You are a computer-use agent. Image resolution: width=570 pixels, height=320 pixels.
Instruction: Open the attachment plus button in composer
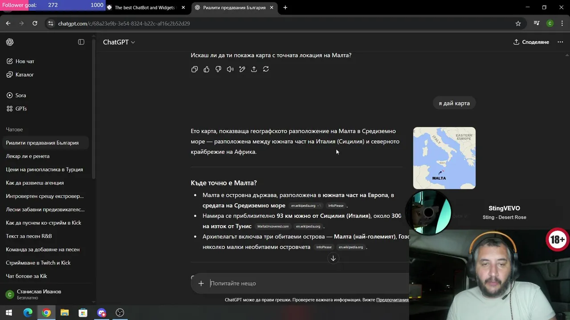point(201,283)
